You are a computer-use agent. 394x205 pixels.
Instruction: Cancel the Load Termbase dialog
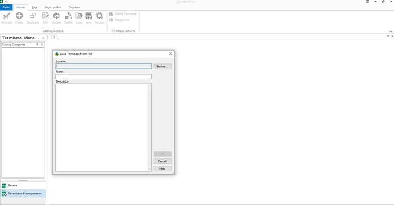[x=162, y=161]
